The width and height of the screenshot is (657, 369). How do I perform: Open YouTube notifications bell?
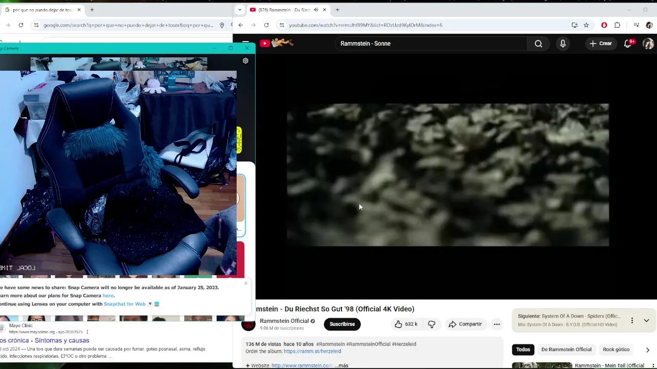[628, 44]
